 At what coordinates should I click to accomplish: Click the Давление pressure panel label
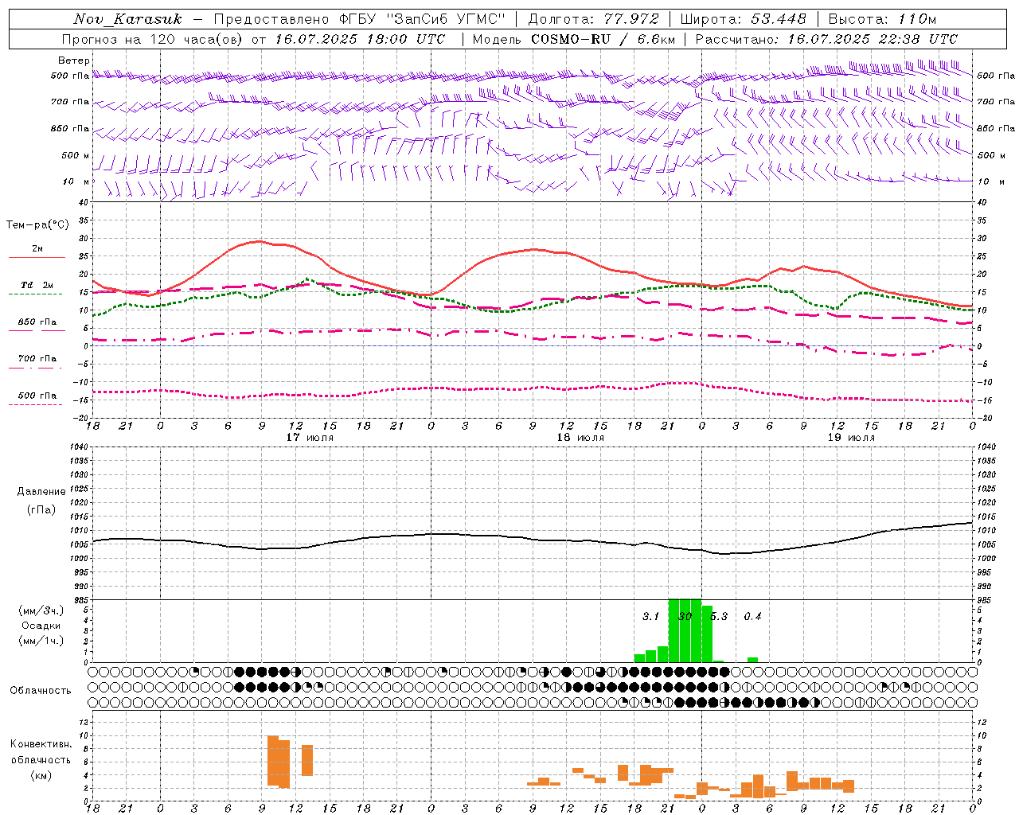41,492
